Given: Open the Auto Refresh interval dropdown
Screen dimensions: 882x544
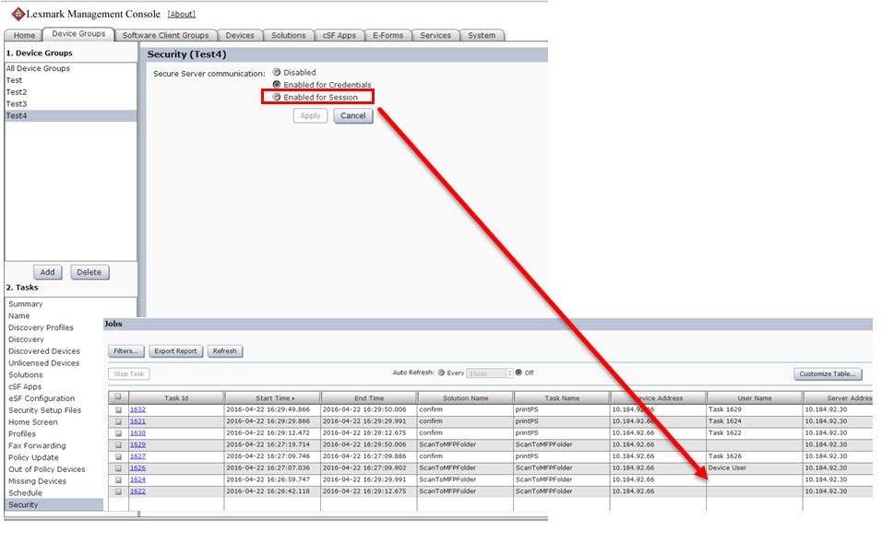Looking at the screenshot, I should 488,373.
